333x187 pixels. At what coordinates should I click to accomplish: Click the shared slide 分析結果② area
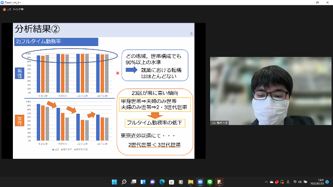click(x=104, y=91)
